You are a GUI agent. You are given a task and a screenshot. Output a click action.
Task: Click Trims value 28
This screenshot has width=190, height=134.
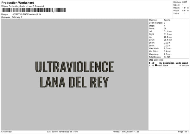pos(165,28)
